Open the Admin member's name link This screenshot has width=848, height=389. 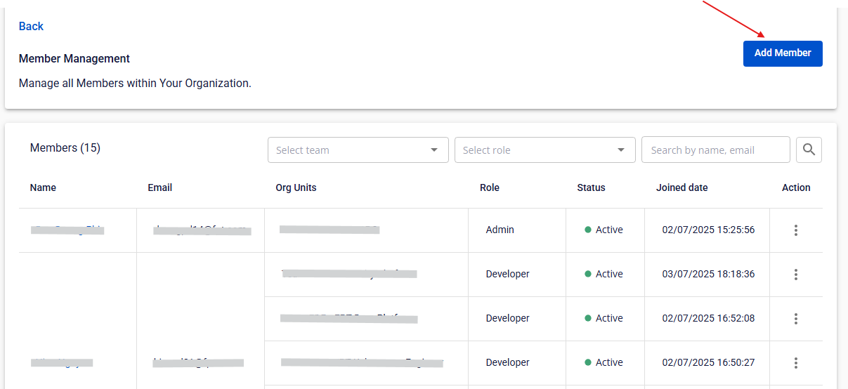point(67,230)
